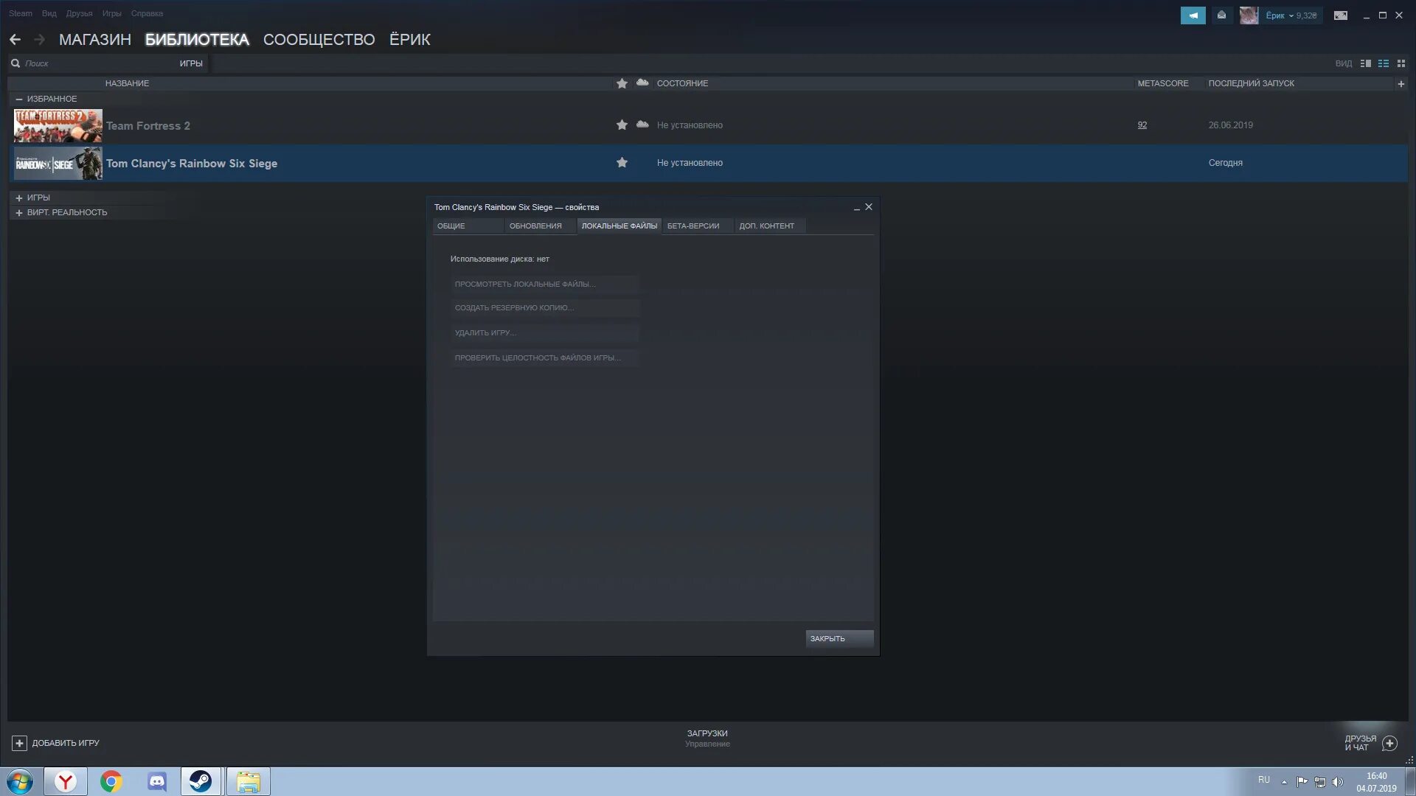Open Discord from taskbar
This screenshot has height=796, width=1416.
point(157,781)
